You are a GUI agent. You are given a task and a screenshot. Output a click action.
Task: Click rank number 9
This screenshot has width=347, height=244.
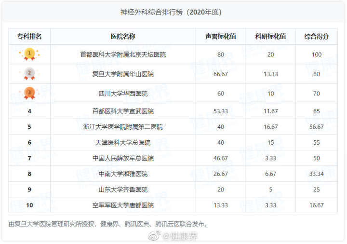pyautogui.click(x=29, y=190)
